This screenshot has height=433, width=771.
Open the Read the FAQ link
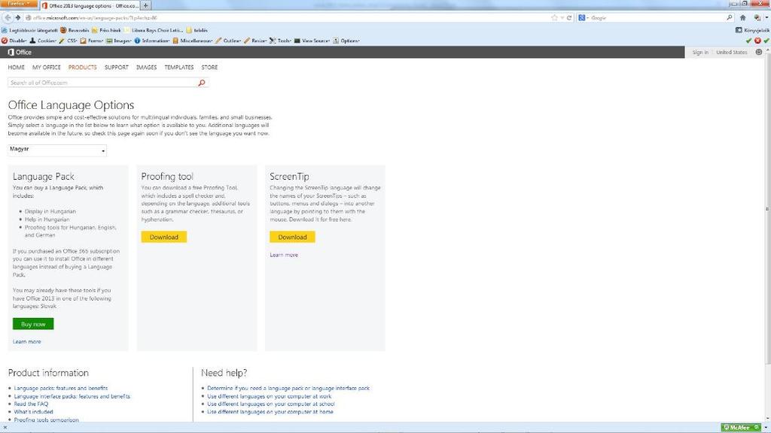coord(31,404)
